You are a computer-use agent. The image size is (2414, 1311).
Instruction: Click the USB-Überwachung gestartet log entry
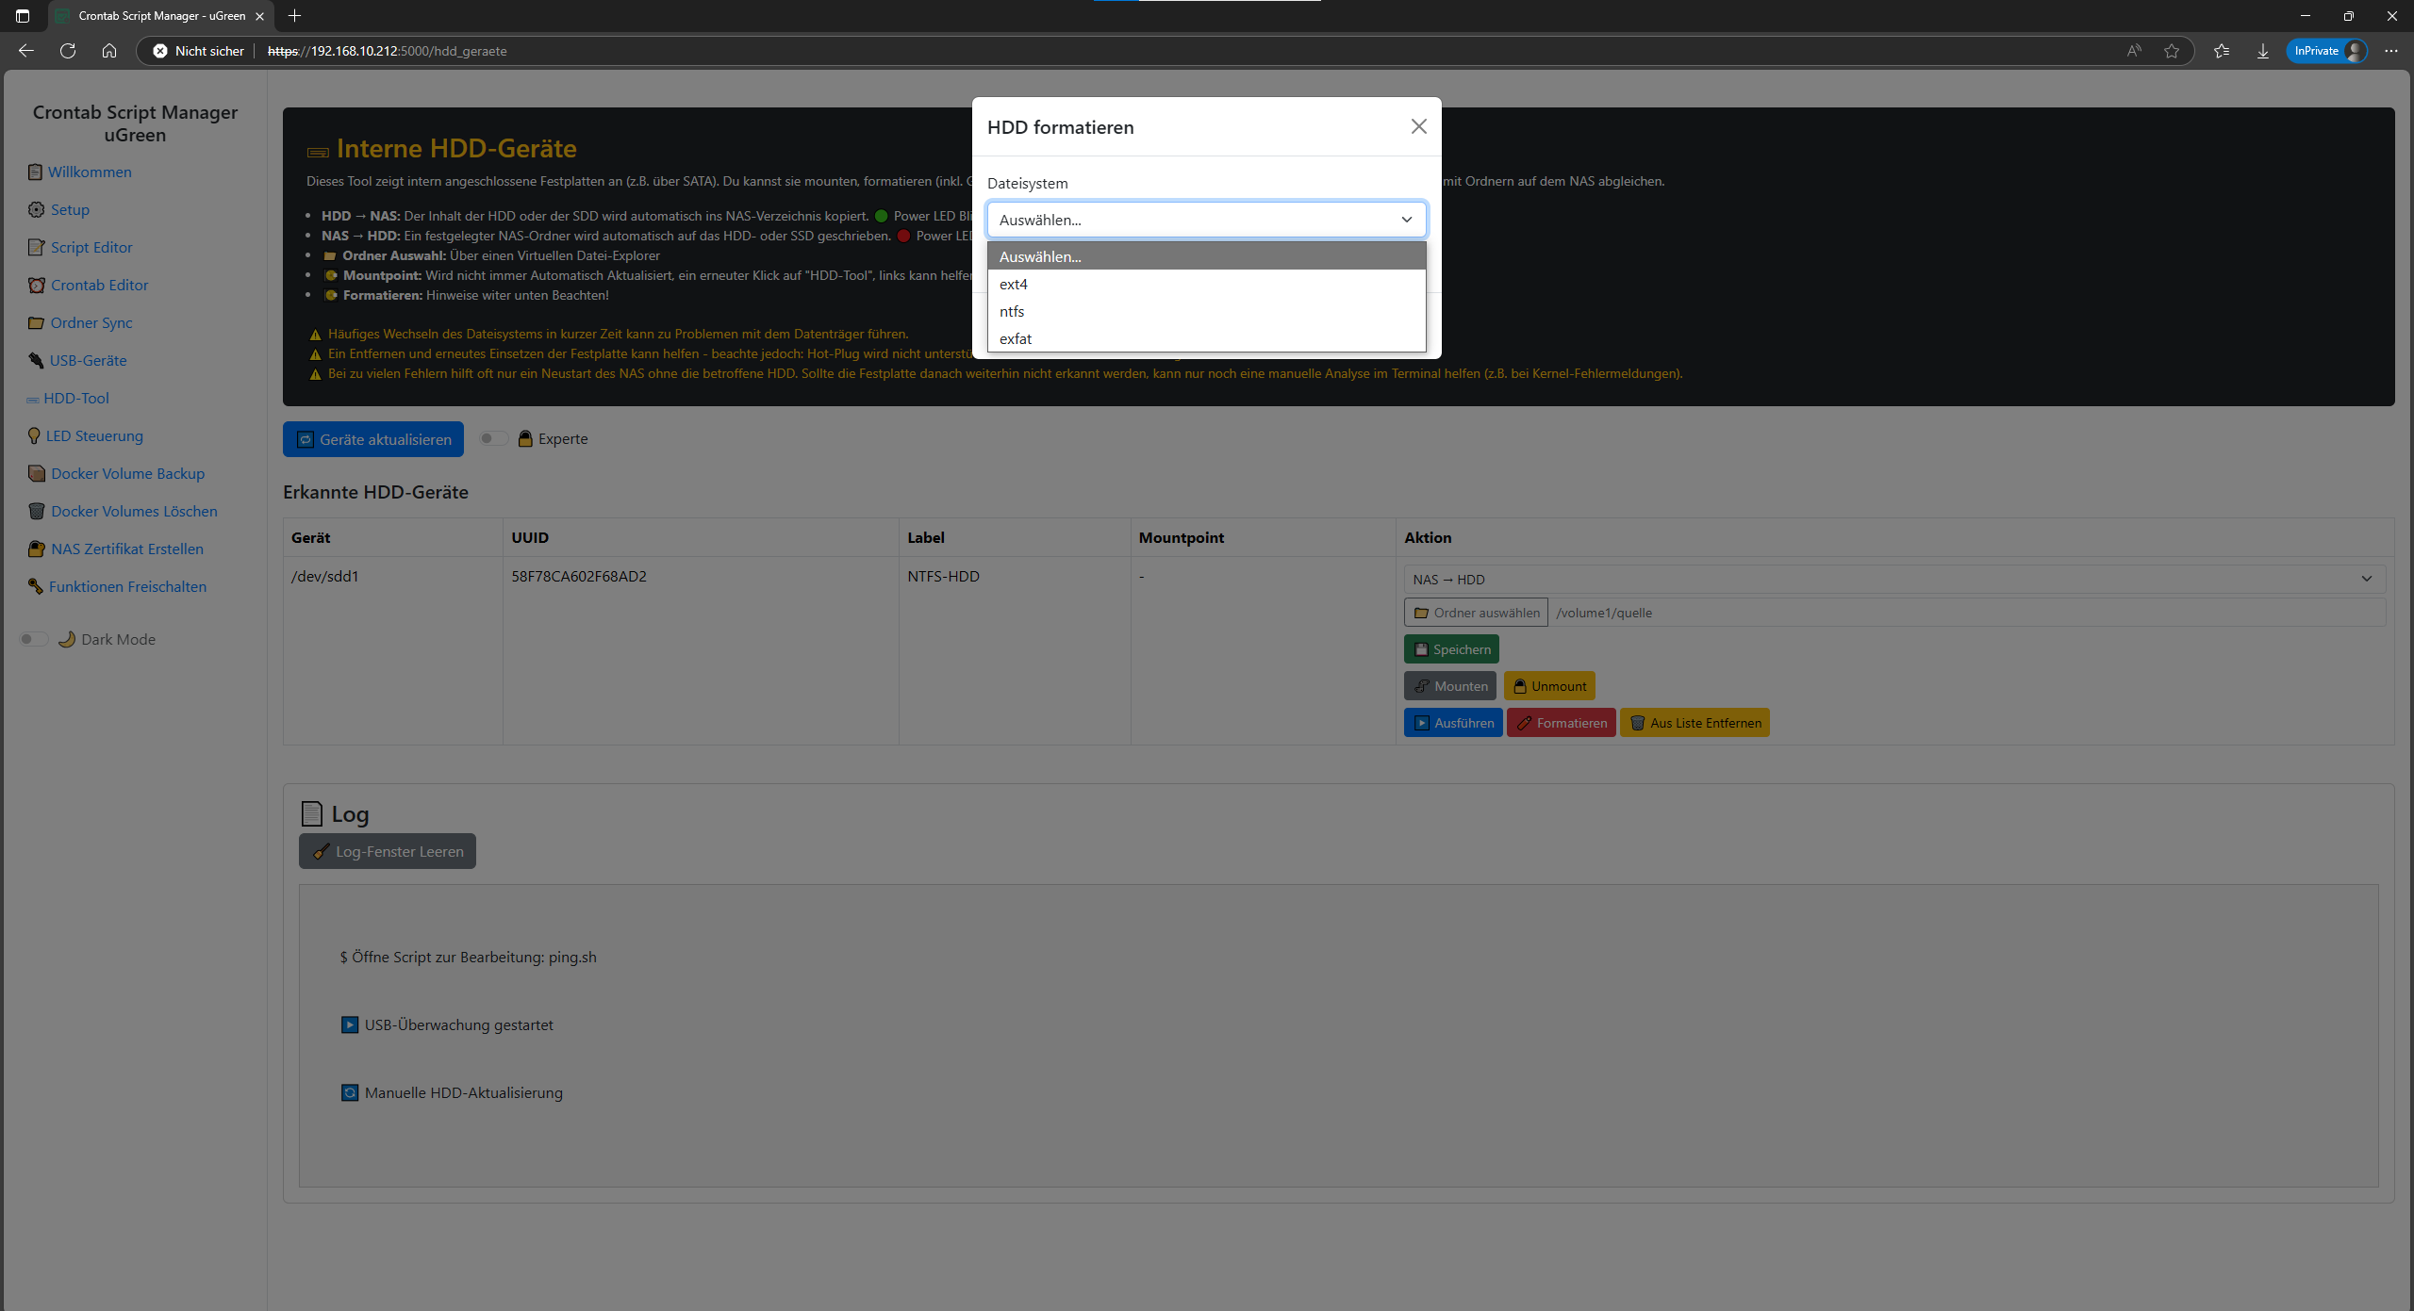tap(447, 1024)
